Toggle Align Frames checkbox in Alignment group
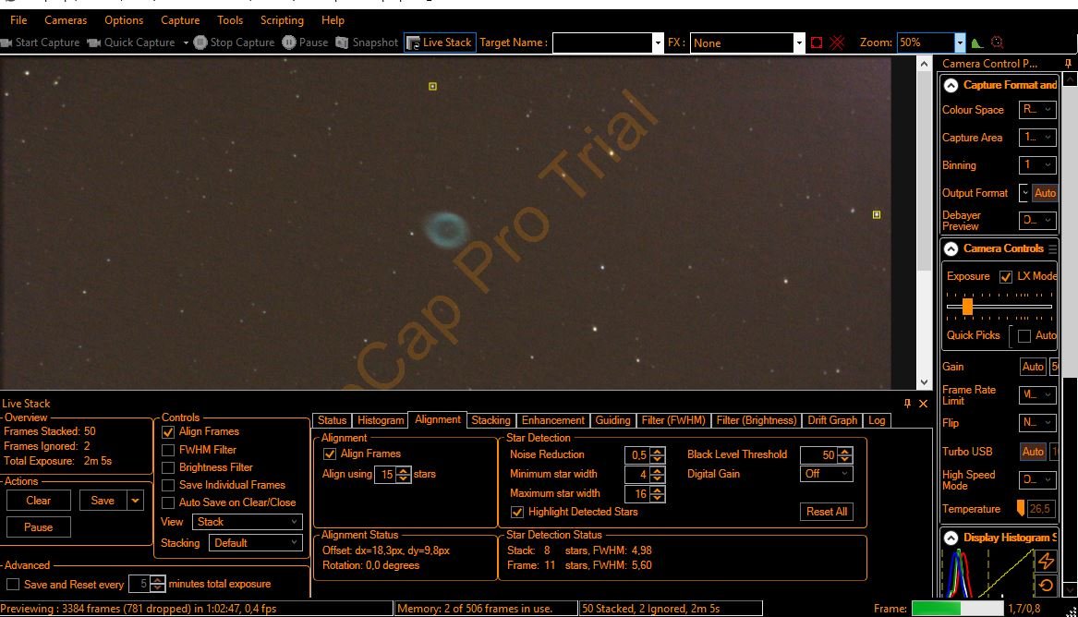 coord(330,454)
